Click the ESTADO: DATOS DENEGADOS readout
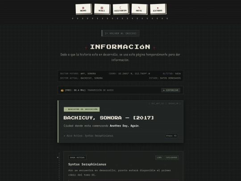The image size is (241, 181). click(165, 78)
